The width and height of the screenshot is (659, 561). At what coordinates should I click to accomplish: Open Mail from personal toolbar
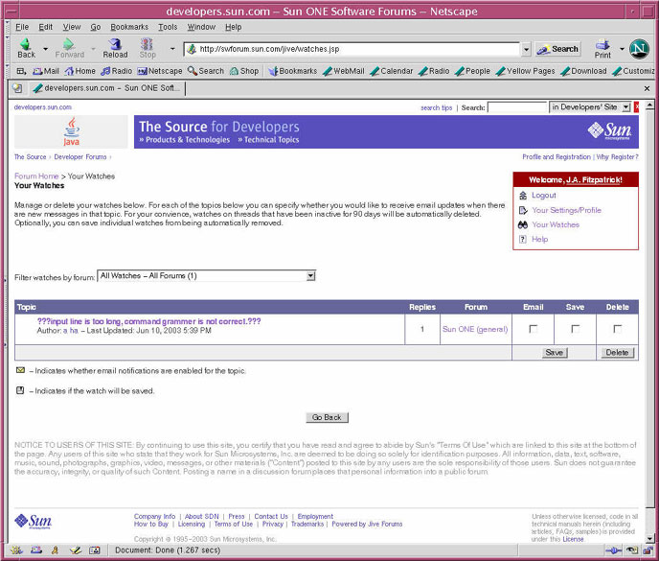46,71
